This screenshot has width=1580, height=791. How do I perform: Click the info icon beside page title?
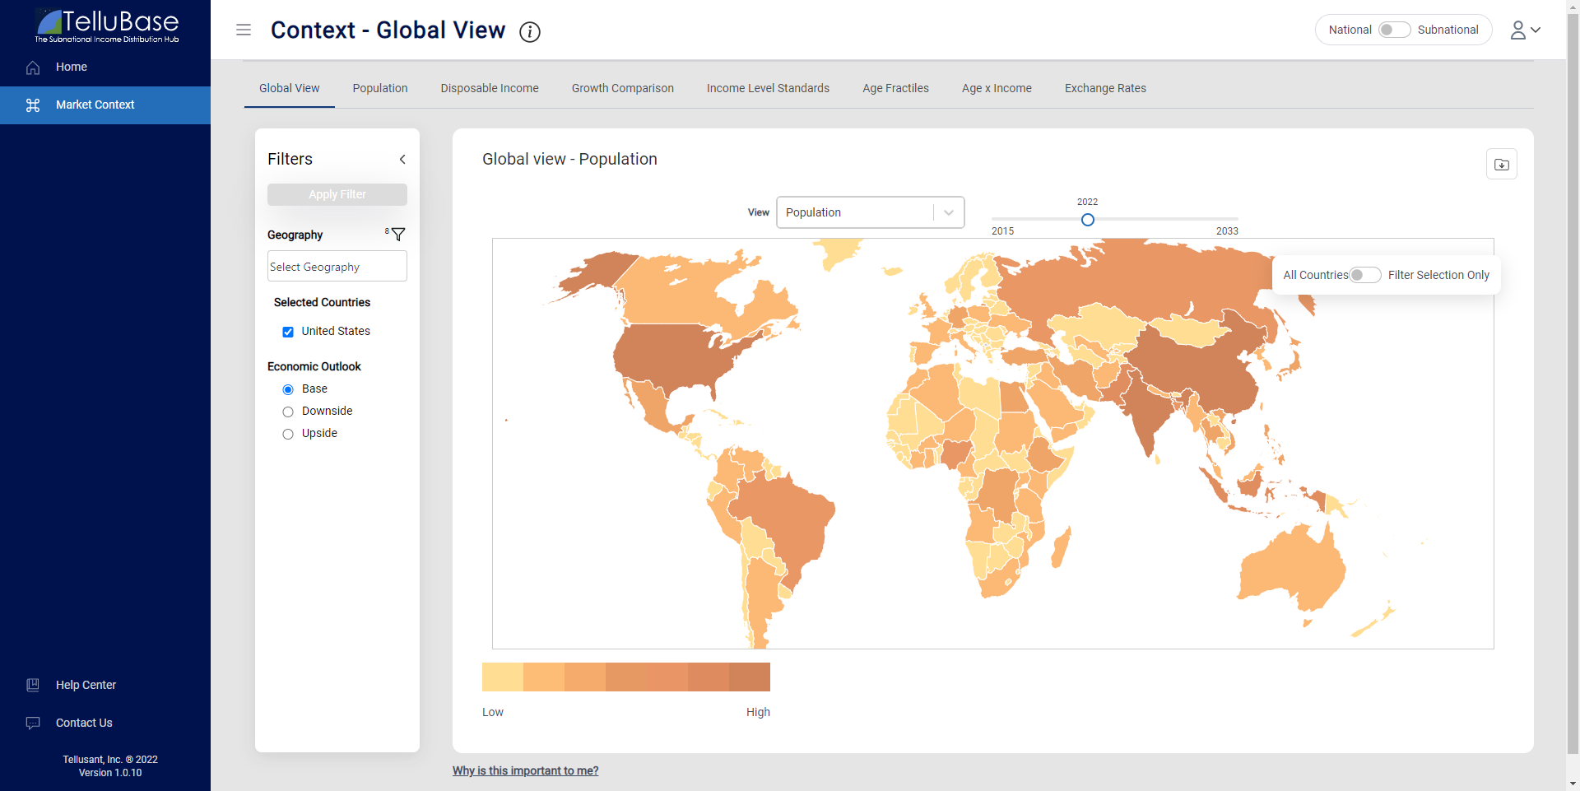[530, 32]
